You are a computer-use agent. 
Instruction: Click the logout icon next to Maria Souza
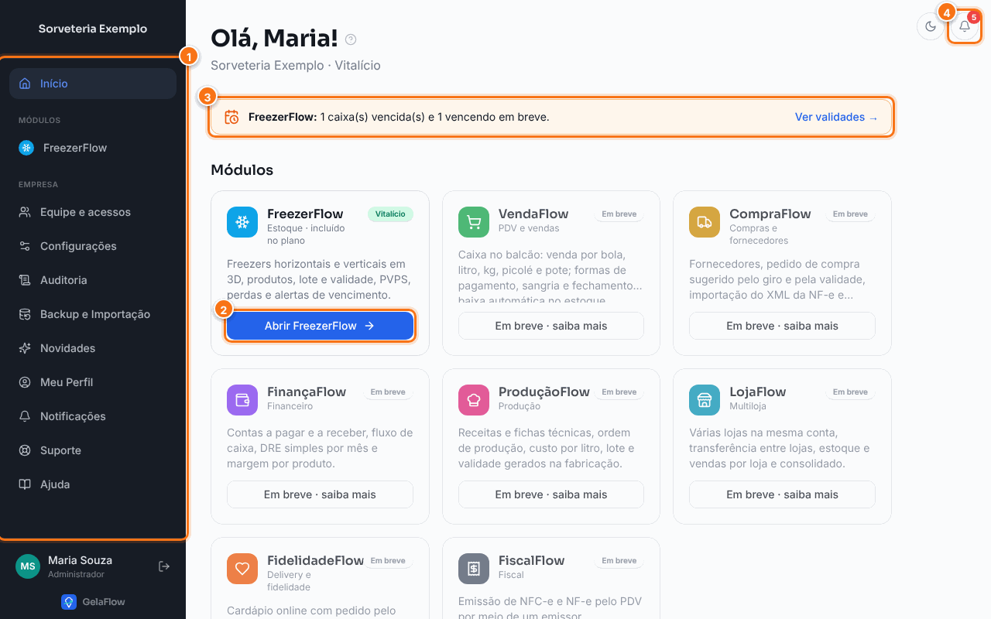164,566
